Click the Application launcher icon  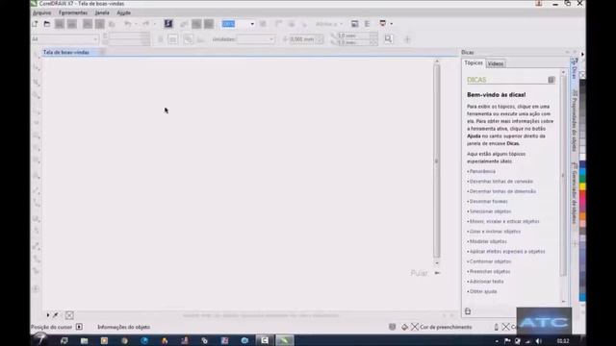click(383, 23)
